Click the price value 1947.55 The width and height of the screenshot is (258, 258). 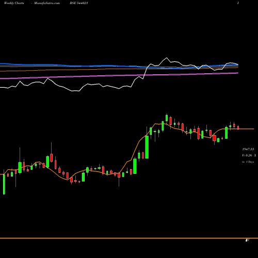pos(248,149)
